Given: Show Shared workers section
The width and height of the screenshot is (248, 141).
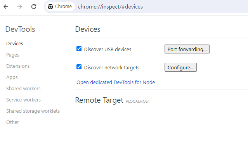Looking at the screenshot, I should 23,89.
